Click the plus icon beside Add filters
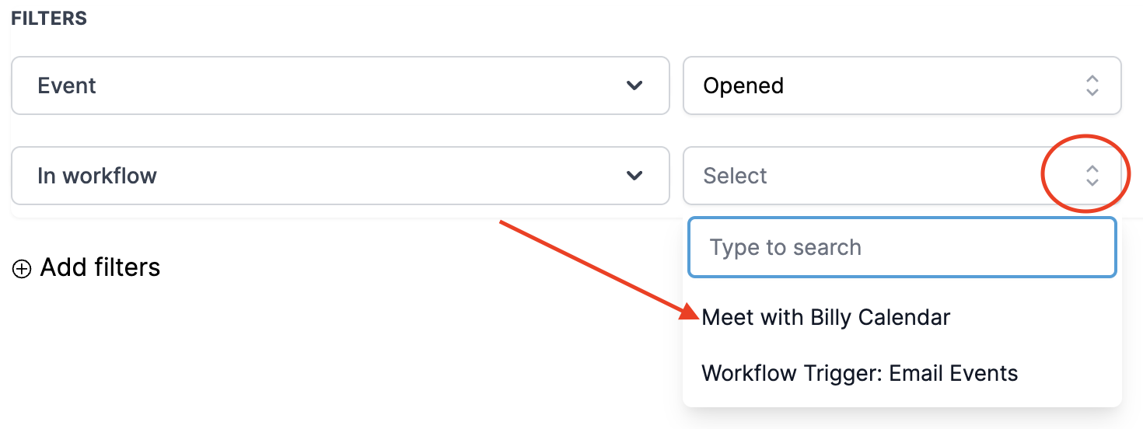 click(22, 269)
